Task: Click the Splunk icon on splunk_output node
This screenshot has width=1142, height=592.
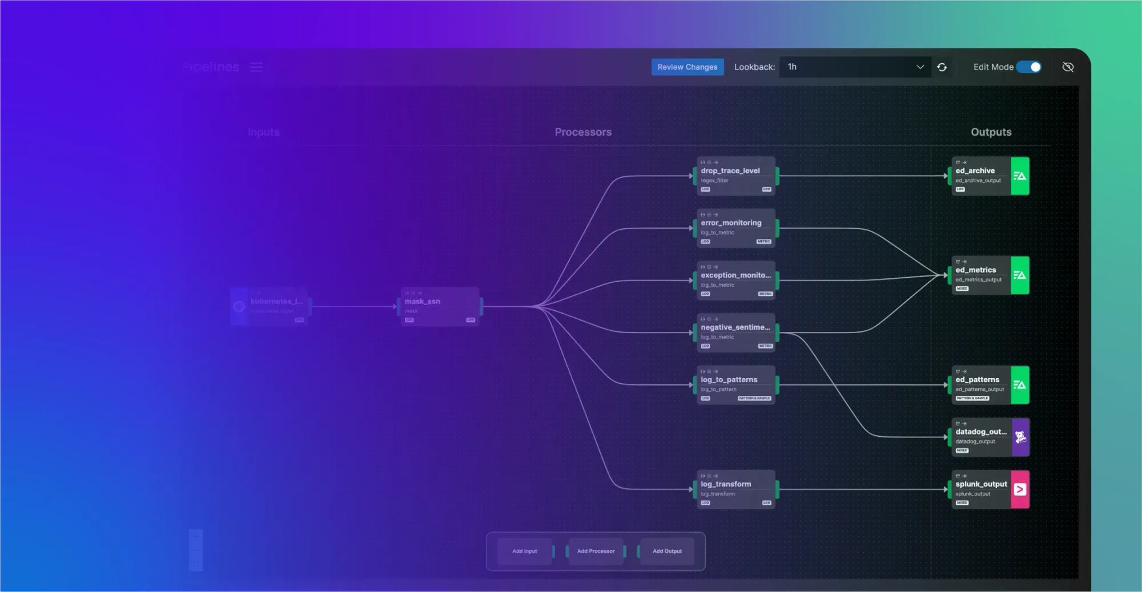Action: 1020,489
